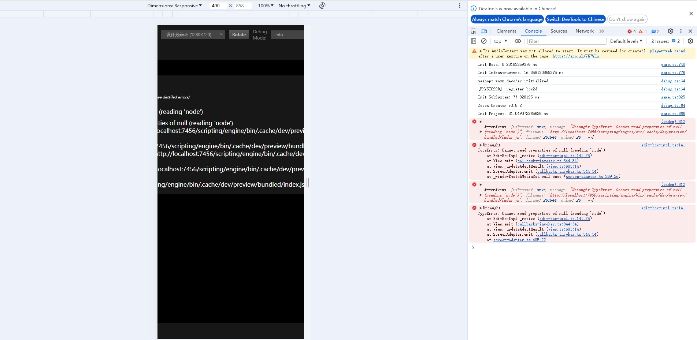
Task: Activate the inspect element picker icon
Action: point(474,31)
